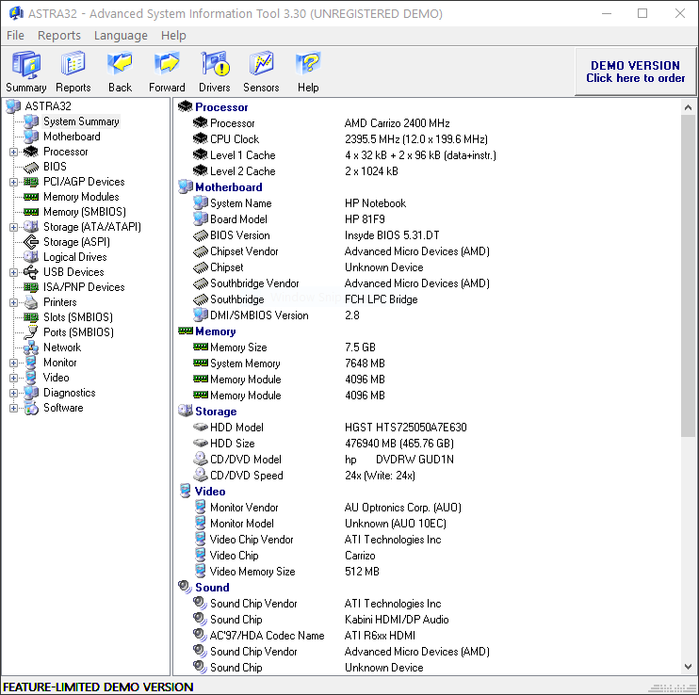Select Network in the left tree
The width and height of the screenshot is (699, 695).
(x=62, y=347)
